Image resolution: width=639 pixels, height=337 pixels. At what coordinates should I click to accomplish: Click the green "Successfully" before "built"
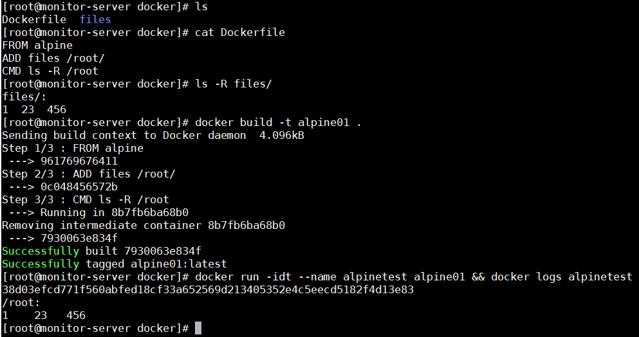pyautogui.click(x=41, y=251)
